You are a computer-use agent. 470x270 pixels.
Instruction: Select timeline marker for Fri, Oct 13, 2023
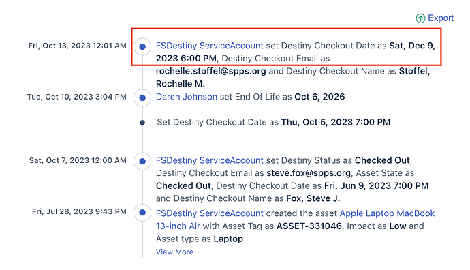(x=142, y=46)
